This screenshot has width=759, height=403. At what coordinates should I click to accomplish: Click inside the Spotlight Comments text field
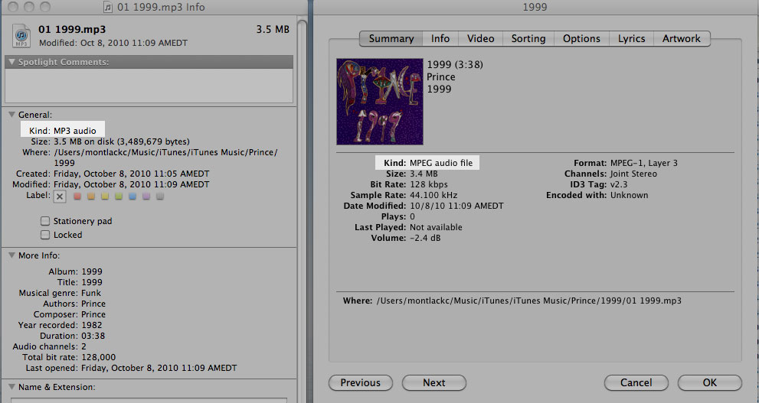pyautogui.click(x=149, y=85)
